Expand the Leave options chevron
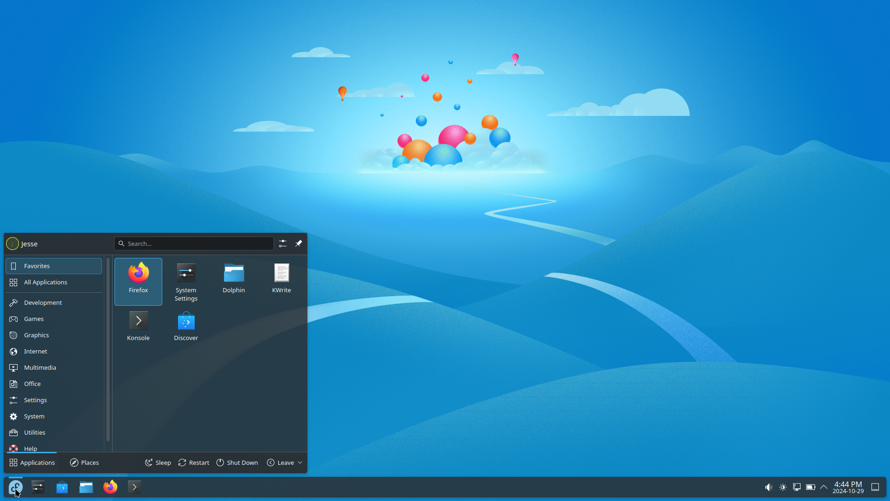The width and height of the screenshot is (890, 501). pos(299,462)
